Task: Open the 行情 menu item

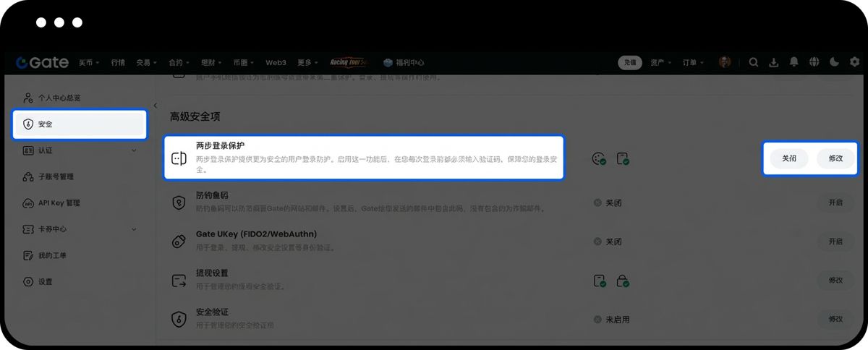Action: [x=118, y=62]
